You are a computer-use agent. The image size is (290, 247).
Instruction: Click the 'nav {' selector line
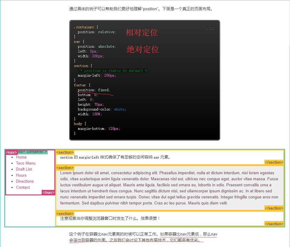[79, 42]
